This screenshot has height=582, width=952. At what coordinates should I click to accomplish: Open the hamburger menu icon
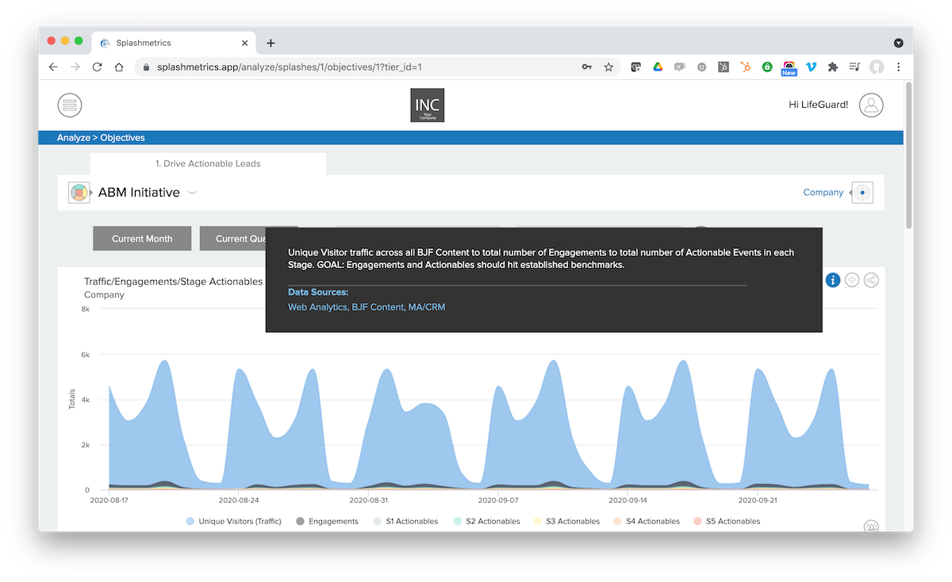click(70, 105)
